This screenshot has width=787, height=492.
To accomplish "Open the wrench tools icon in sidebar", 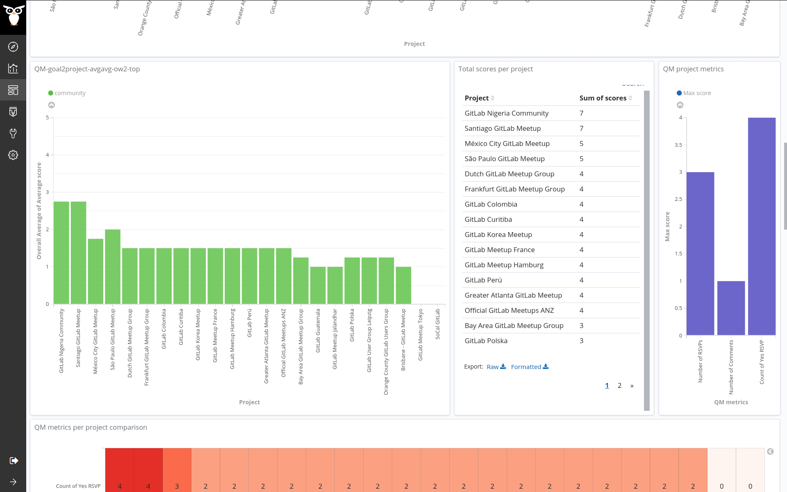I will pos(13,133).
